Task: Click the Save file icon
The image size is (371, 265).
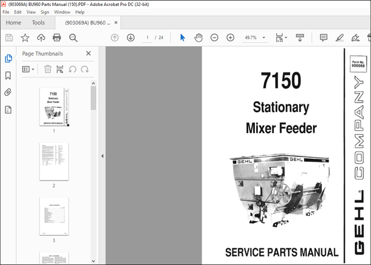Action: [x=9, y=38]
